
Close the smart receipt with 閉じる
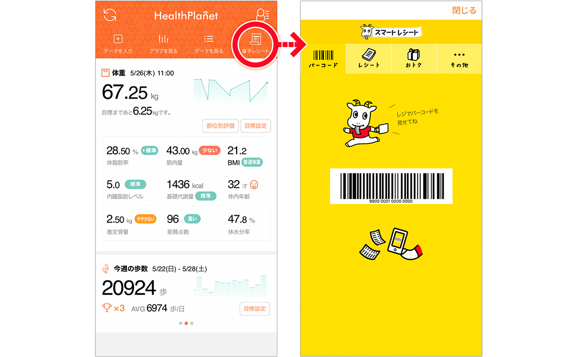[x=464, y=10]
